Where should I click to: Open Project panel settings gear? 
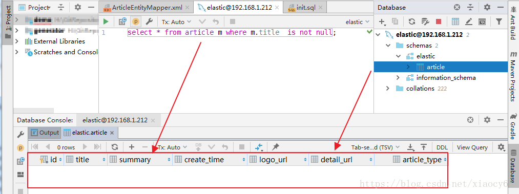[78, 7]
